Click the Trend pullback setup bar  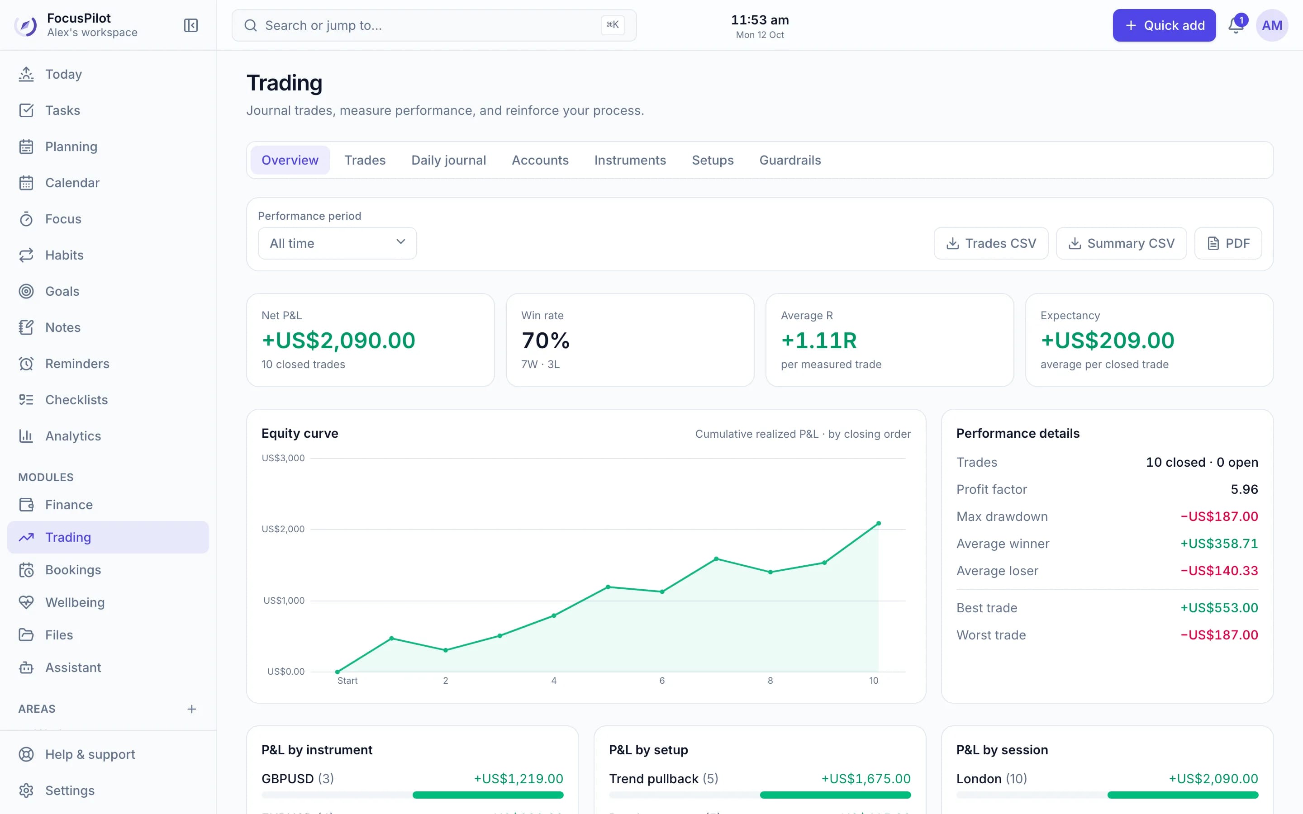(760, 795)
